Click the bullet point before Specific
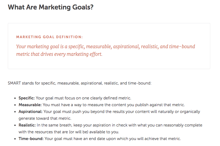The image size is (220, 146). pos(15,98)
